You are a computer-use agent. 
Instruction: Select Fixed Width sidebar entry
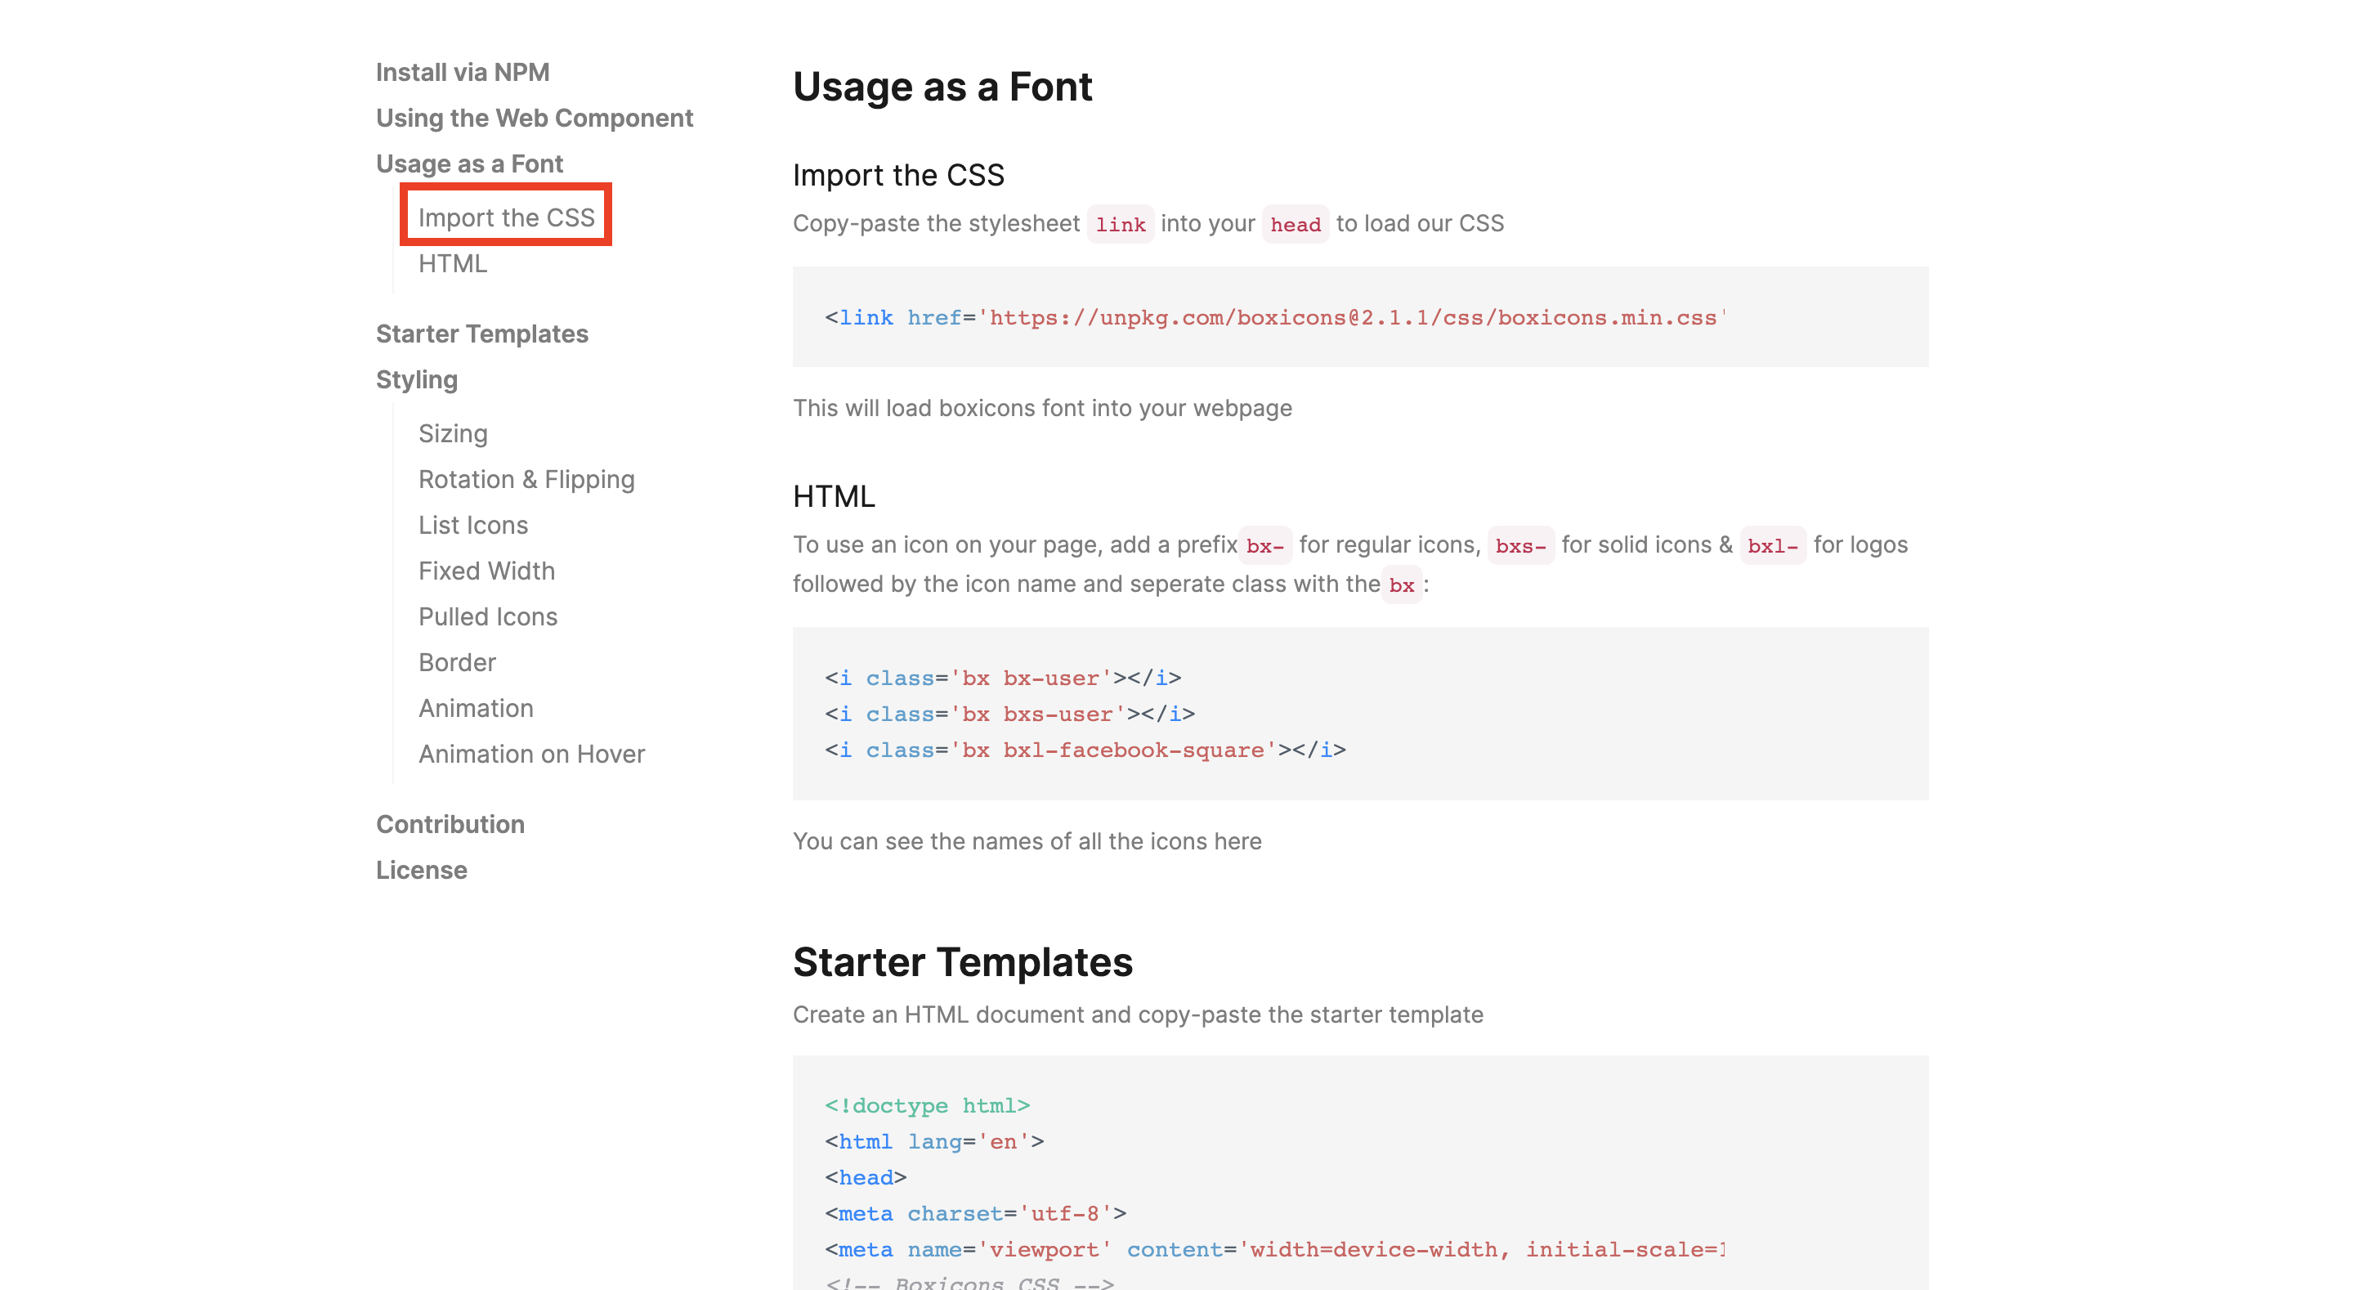(x=486, y=571)
